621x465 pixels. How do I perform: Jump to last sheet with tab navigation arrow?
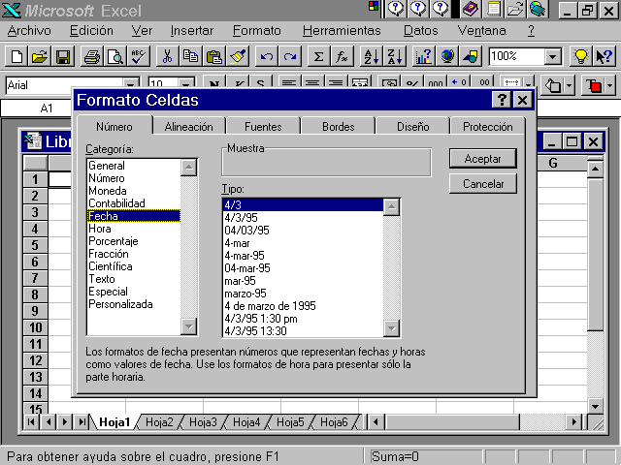point(82,422)
